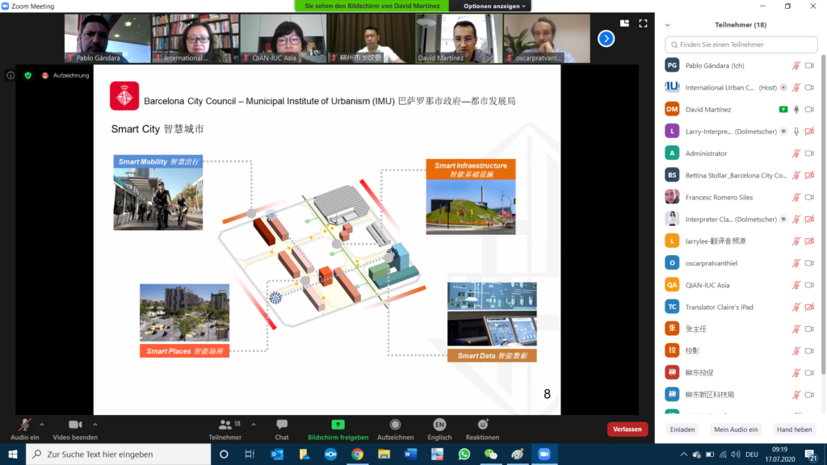The height and width of the screenshot is (465, 827).
Task: Show next video thumbnails with blue arrow
Action: (606, 38)
